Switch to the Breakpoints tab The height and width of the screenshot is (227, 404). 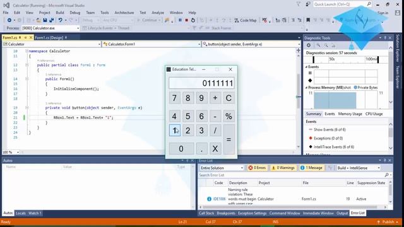(x=226, y=213)
